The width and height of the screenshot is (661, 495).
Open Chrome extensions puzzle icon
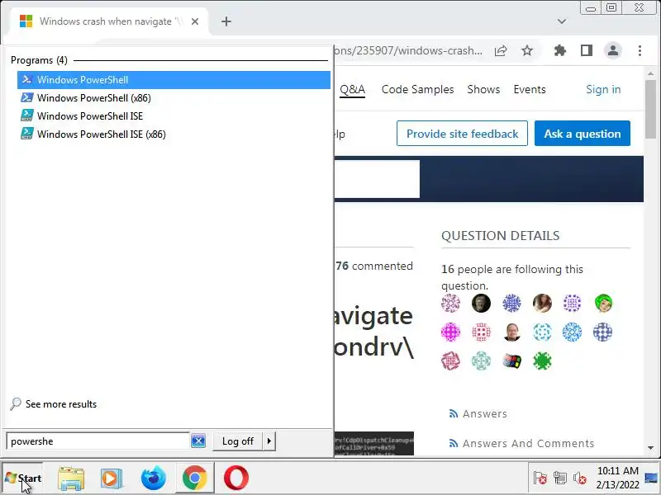pyautogui.click(x=560, y=51)
